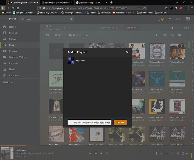Open the grid view mode dropdown

point(187,28)
